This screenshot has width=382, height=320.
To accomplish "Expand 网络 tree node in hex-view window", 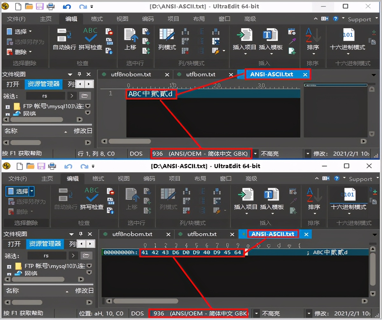I will (x=9, y=273).
